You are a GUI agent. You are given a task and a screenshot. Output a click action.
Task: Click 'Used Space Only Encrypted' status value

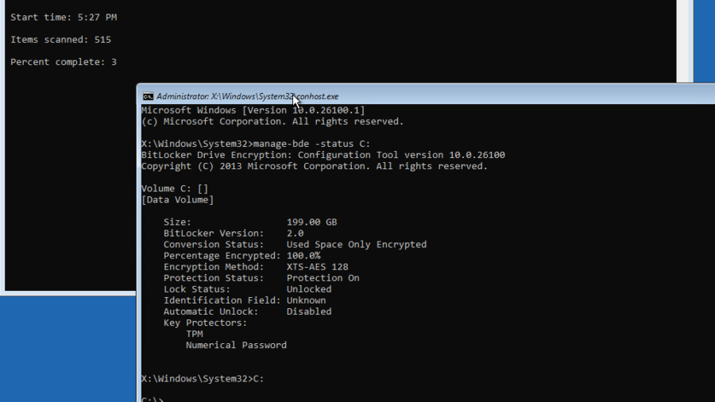click(x=357, y=245)
